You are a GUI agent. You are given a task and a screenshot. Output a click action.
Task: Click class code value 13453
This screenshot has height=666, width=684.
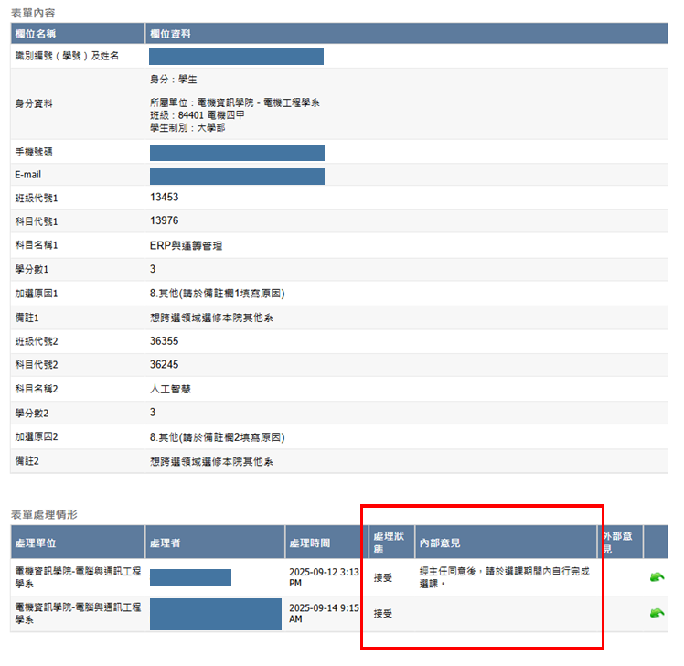point(165,197)
